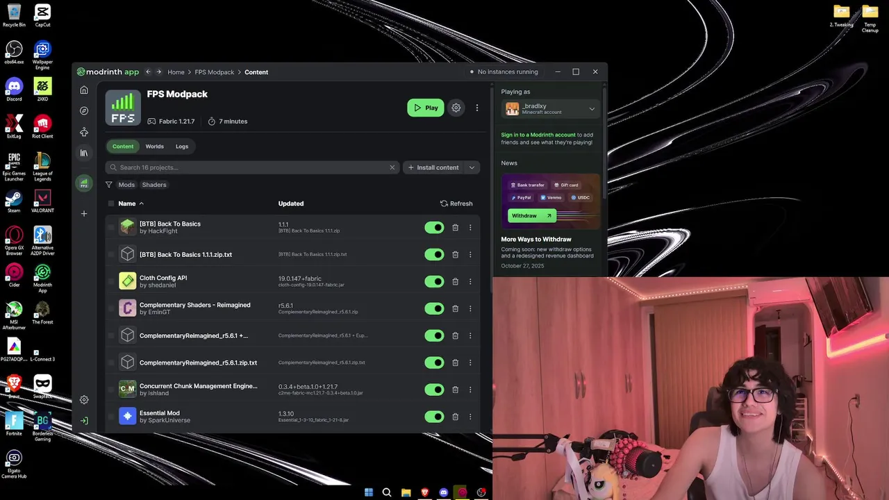Open the Modrinth App desktop shortcut
Viewport: 889px width, 500px height.
[42, 276]
